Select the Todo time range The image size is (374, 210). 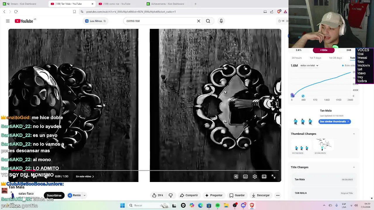coord(353,58)
